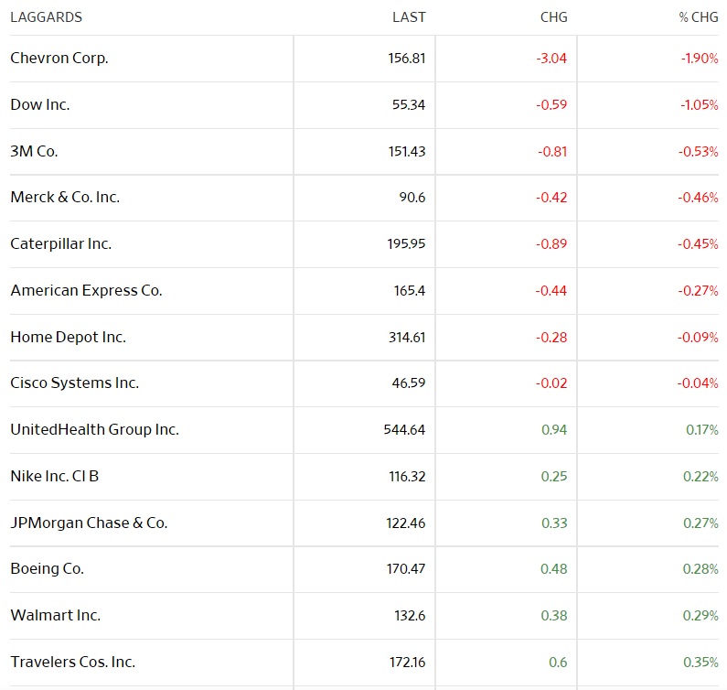727x690 pixels.
Task: Open the UnitedHealth Group Inc. link
Action: [94, 430]
